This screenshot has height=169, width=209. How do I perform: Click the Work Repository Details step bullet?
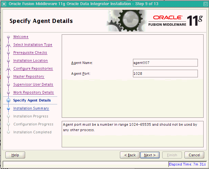[x=8, y=92]
